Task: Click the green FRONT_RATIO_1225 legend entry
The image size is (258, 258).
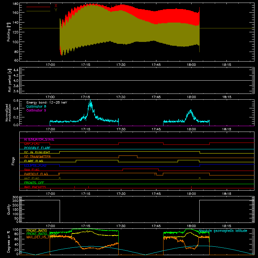Action: 42,234
